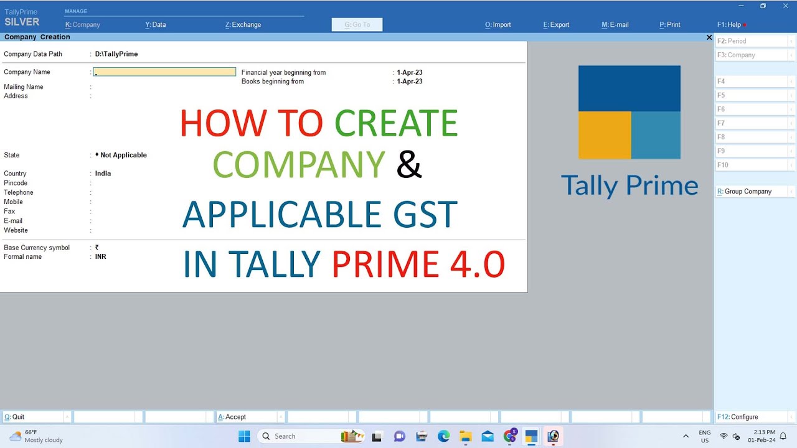Click the company data path D:\TallyPrime
The width and height of the screenshot is (797, 448).
click(116, 54)
